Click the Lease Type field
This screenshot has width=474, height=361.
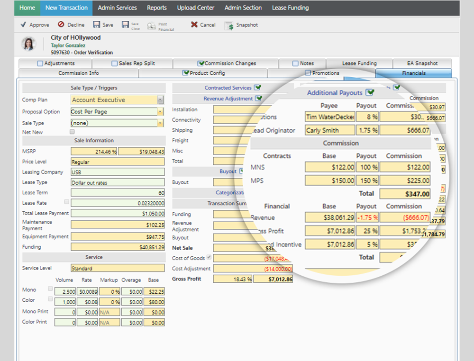click(118, 182)
